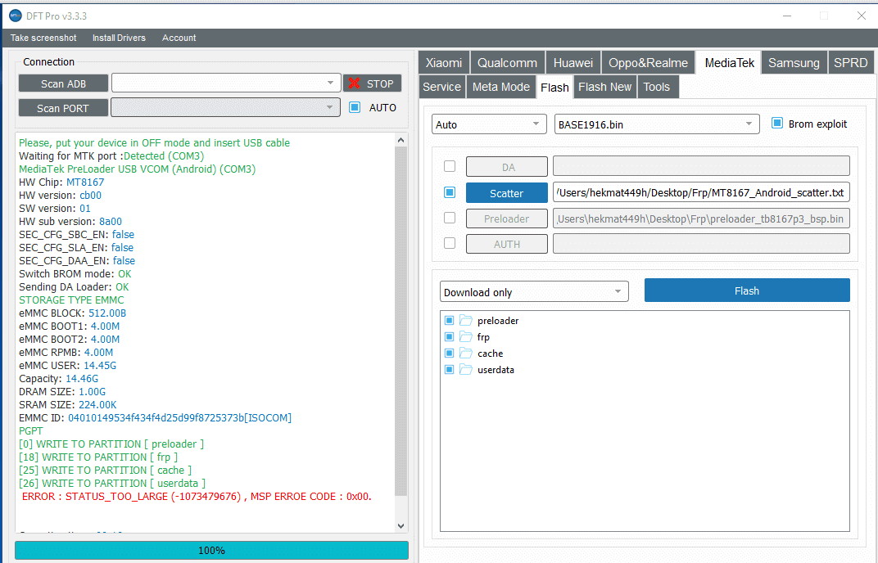Open the Take screenshot menu

(43, 38)
